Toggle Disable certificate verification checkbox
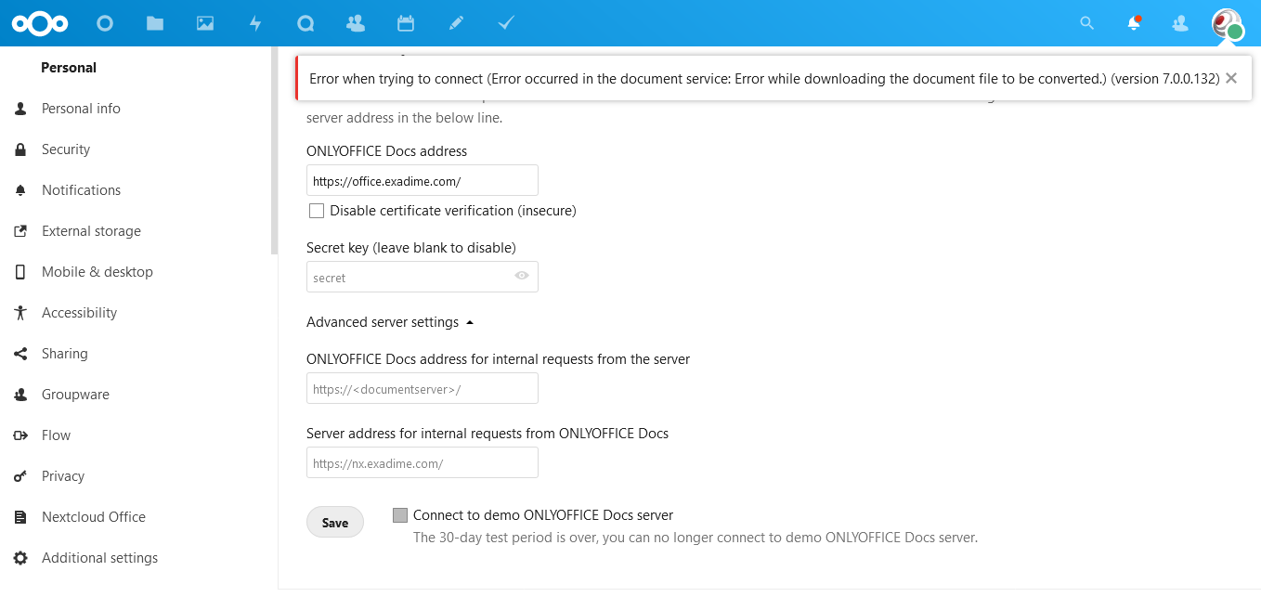Screen dimensions: 1261x597 (x=317, y=211)
